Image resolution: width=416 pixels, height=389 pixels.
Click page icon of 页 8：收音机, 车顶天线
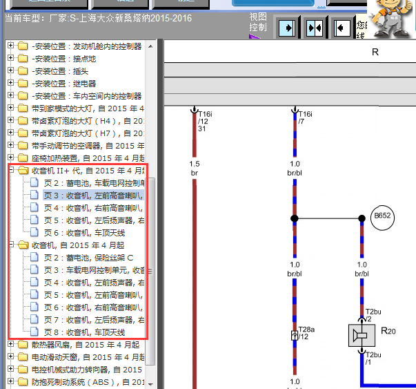point(34,332)
